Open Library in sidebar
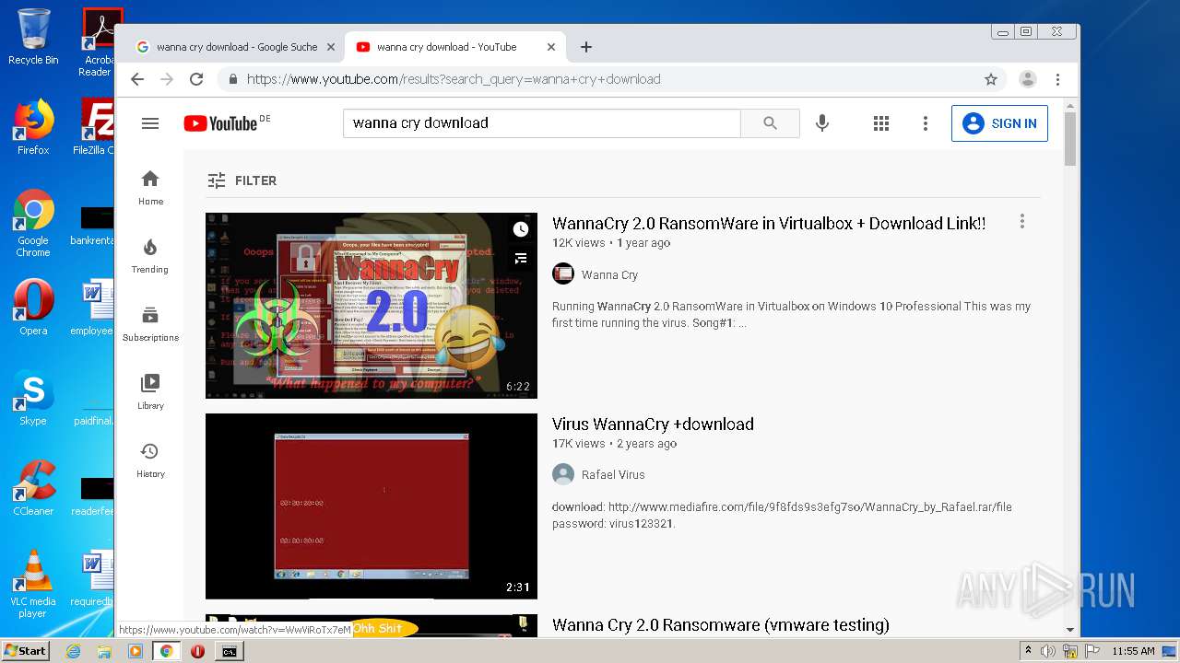 [150, 391]
